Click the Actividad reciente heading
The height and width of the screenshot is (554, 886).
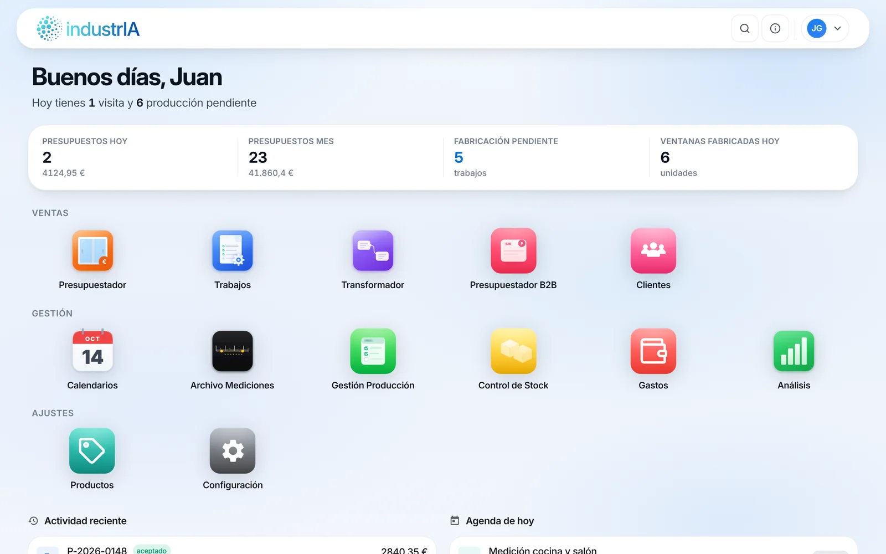click(x=85, y=521)
